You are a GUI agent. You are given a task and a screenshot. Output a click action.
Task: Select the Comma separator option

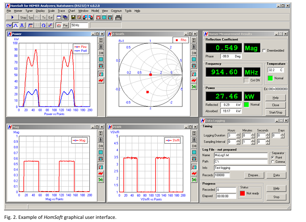click(x=273, y=162)
